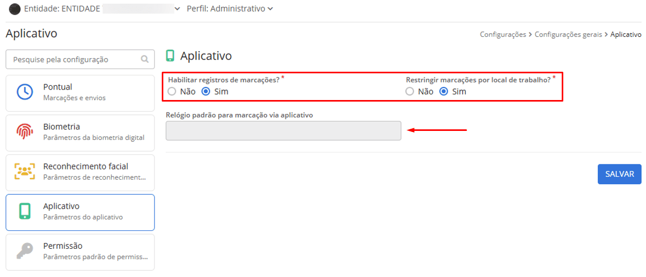
Task: Open Permissão settings item
Action: pos(80,251)
